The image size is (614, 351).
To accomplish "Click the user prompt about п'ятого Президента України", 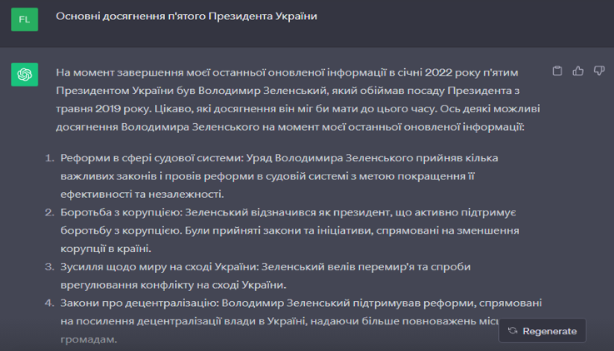I will click(187, 16).
